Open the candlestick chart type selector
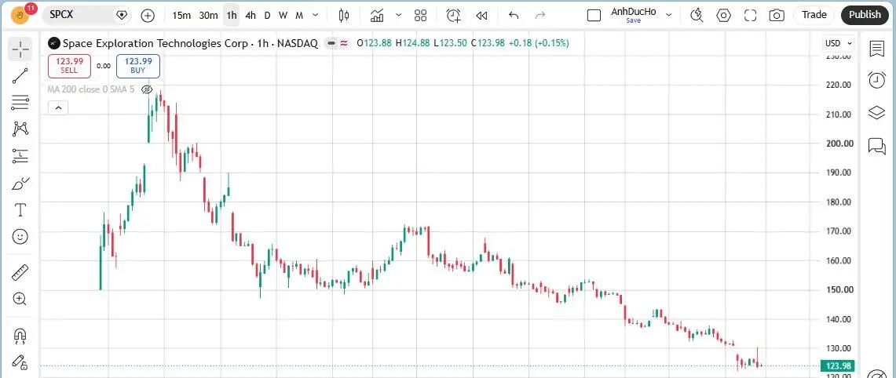The height and width of the screenshot is (378, 896). point(344,16)
